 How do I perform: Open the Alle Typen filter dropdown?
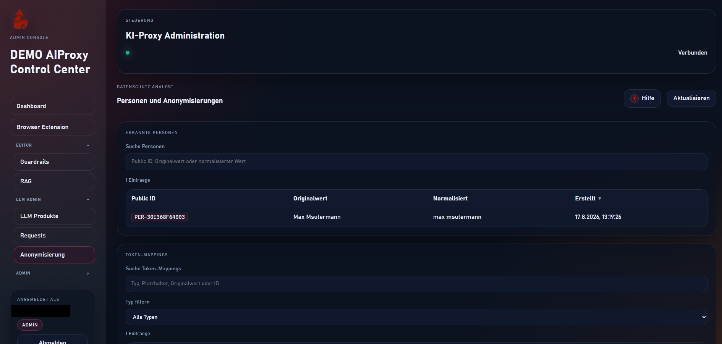point(416,317)
